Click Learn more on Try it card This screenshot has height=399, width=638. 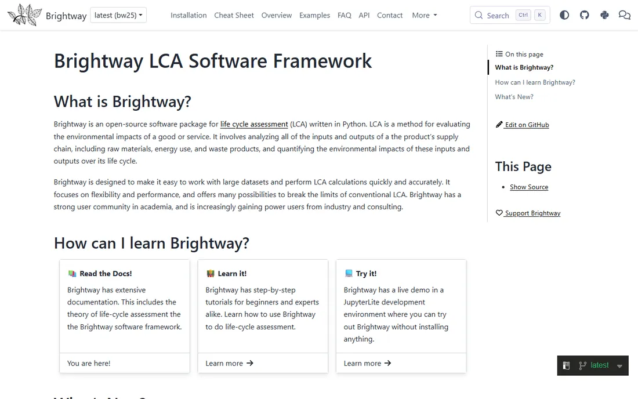pos(362,363)
